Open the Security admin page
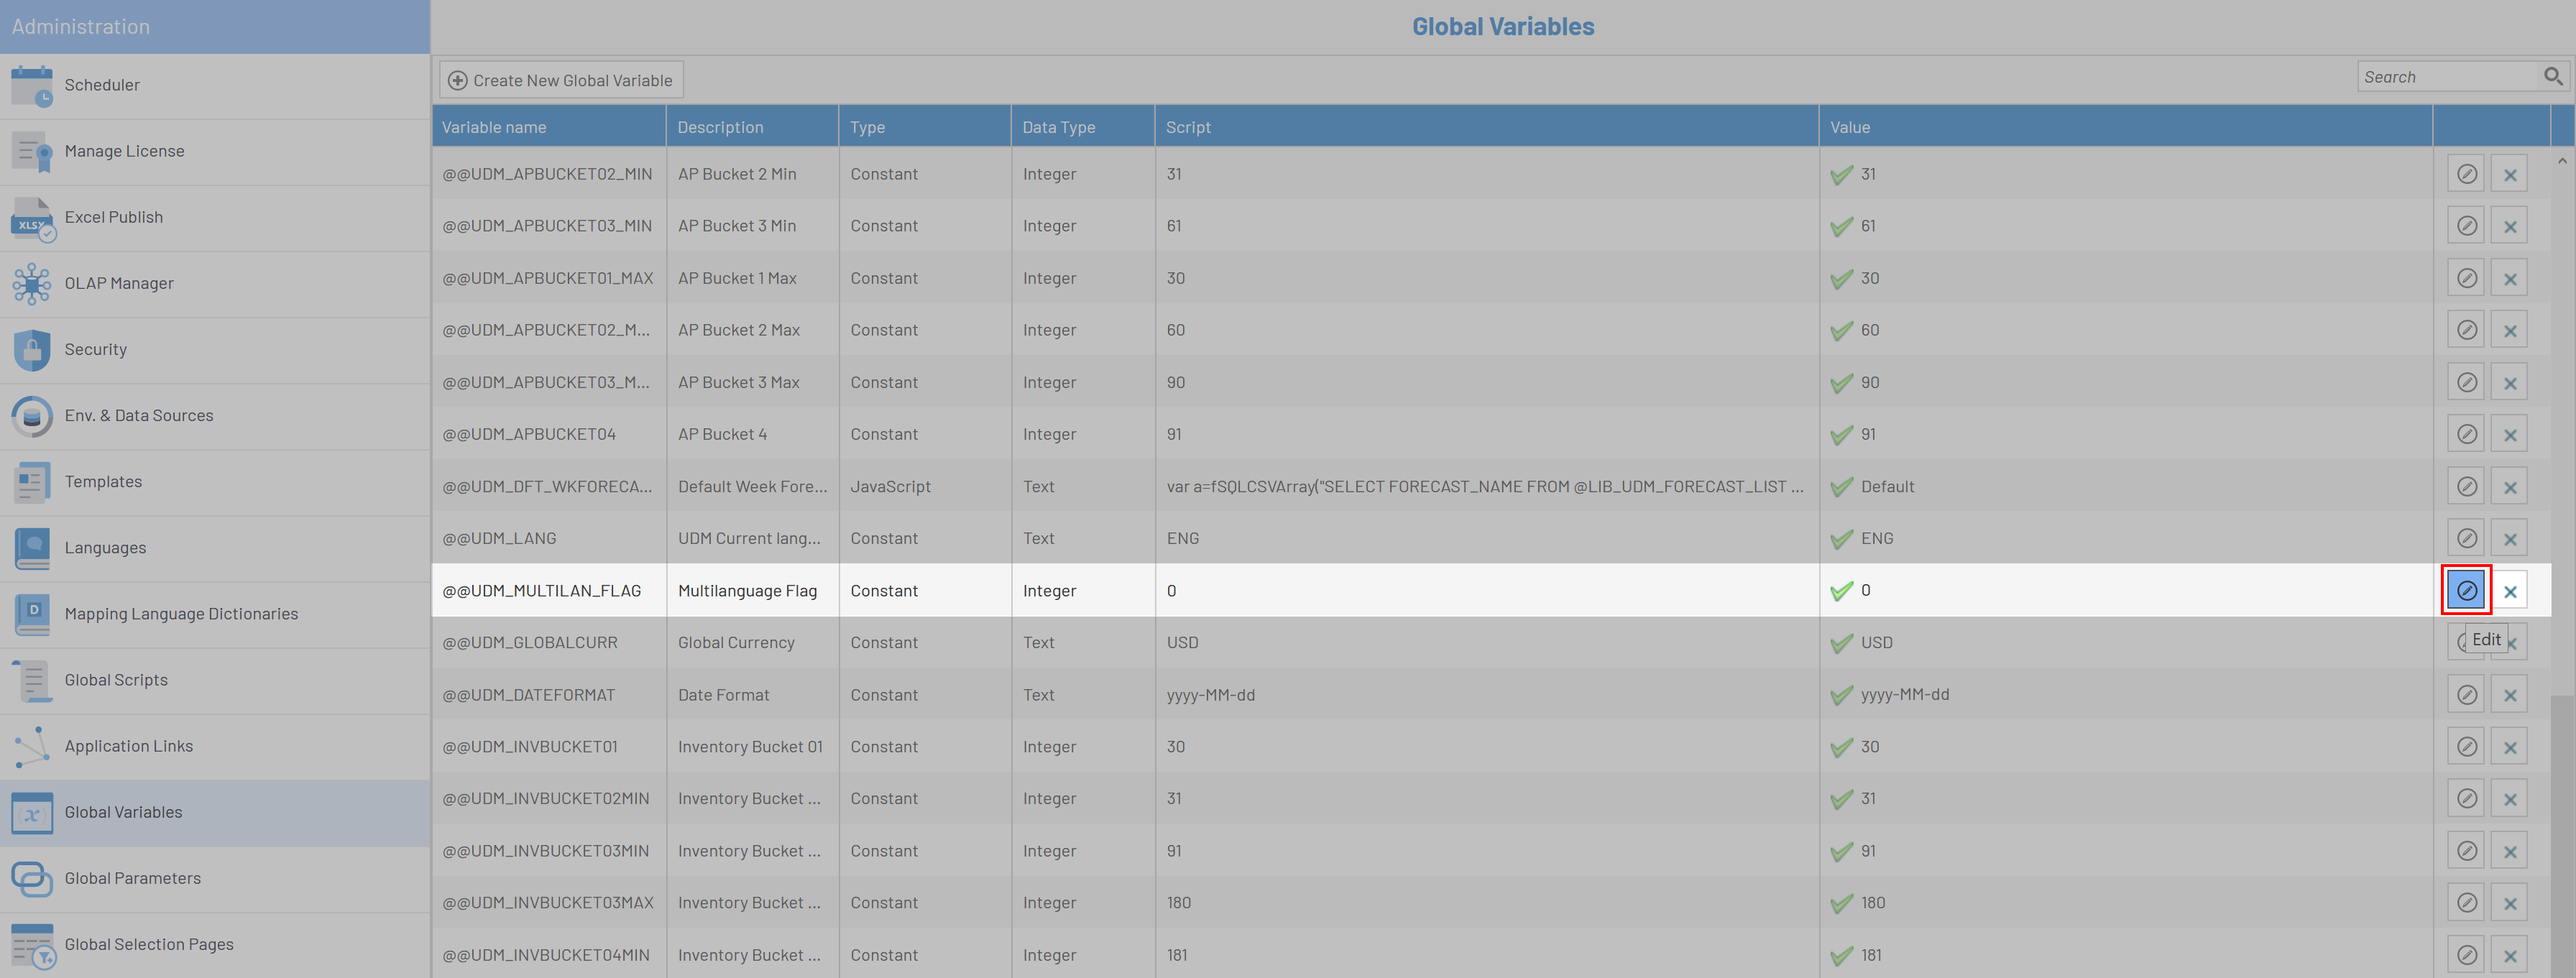Image resolution: width=2576 pixels, height=978 pixels. [95, 349]
